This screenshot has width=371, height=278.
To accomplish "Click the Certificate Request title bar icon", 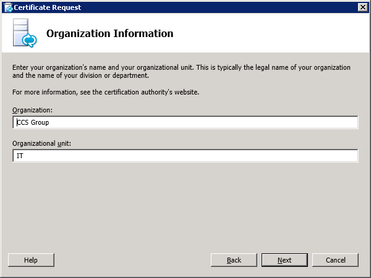I will (7, 7).
